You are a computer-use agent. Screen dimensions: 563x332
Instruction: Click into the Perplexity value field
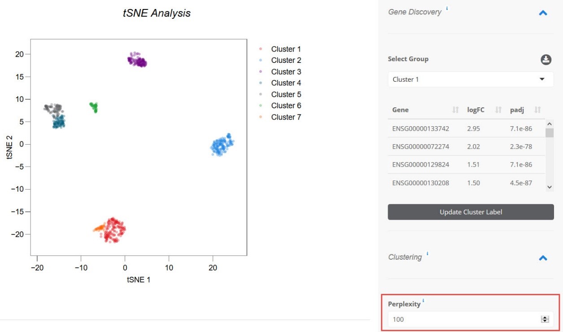point(462,319)
